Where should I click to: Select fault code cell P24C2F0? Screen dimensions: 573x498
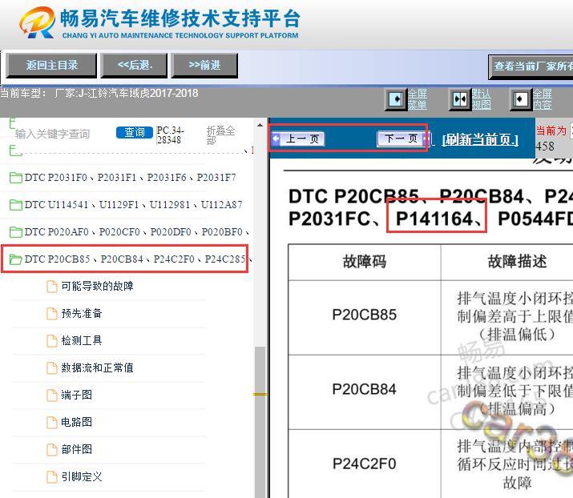click(x=364, y=464)
